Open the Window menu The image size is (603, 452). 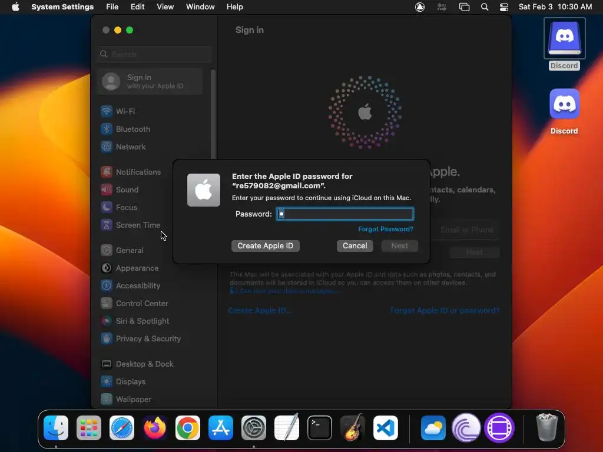click(x=200, y=7)
